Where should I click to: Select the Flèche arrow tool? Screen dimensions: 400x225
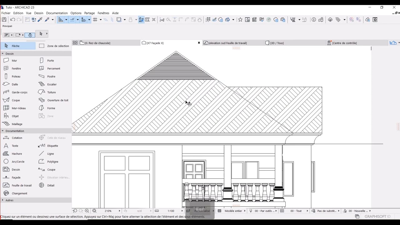click(x=18, y=46)
